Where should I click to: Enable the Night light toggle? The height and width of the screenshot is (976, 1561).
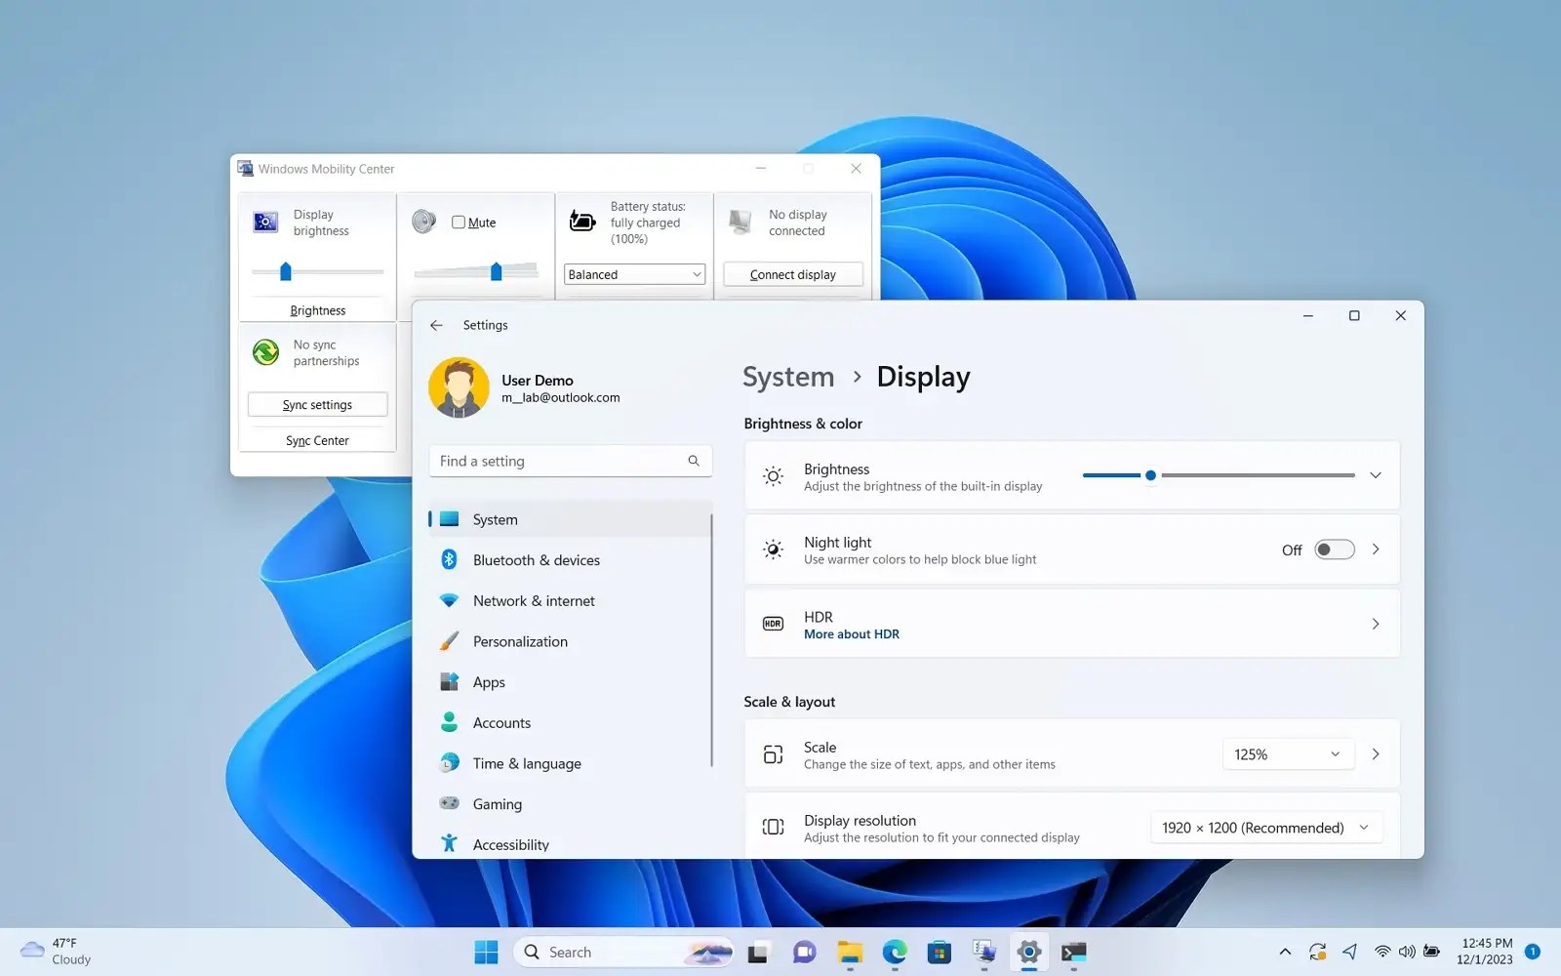point(1334,549)
